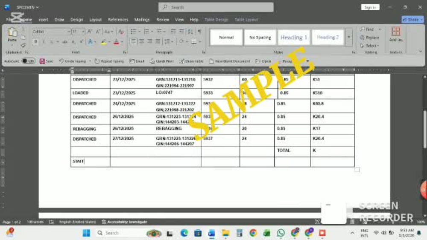Click New Blank Document in the toolbar
The width and height of the screenshot is (427, 240).
(x=230, y=61)
